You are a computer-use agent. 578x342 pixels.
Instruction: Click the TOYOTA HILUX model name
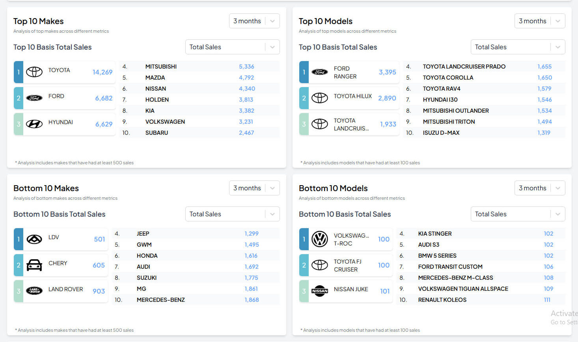(x=353, y=96)
